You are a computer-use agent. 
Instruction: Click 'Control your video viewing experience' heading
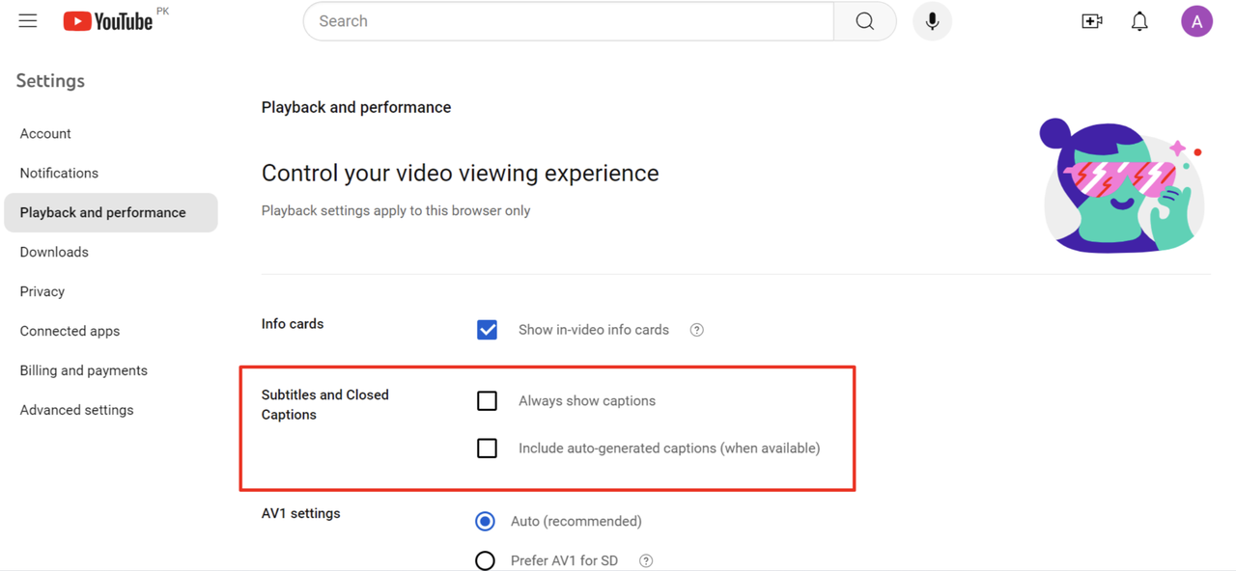click(461, 174)
